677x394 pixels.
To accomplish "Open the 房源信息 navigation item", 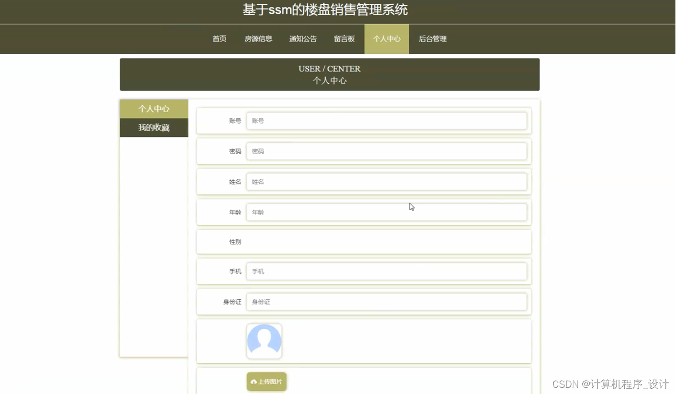I will [x=258, y=39].
